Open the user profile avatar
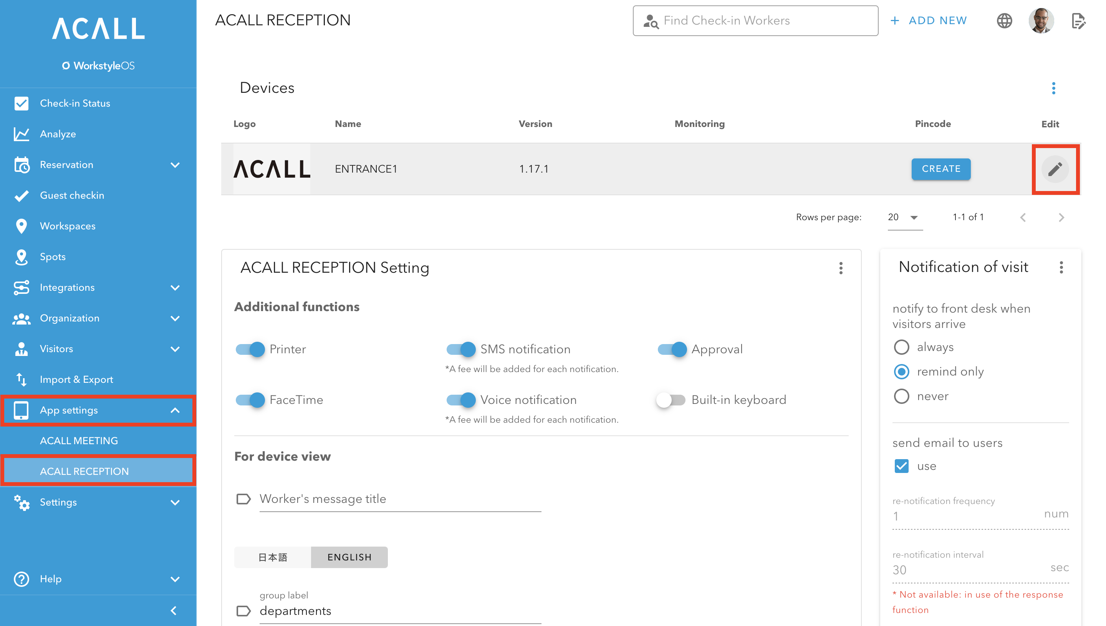This screenshot has width=1106, height=626. pos(1041,20)
